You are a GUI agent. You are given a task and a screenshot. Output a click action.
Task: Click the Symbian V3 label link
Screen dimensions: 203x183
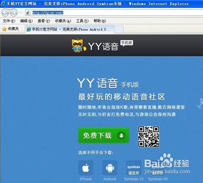point(134,179)
